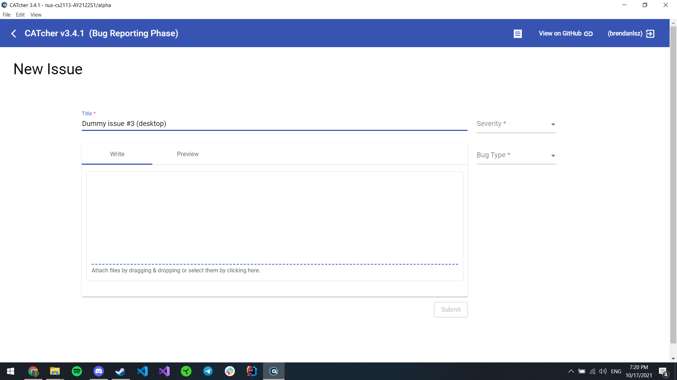Open the issue list receipt icon
This screenshot has width=677, height=380.
tap(517, 34)
